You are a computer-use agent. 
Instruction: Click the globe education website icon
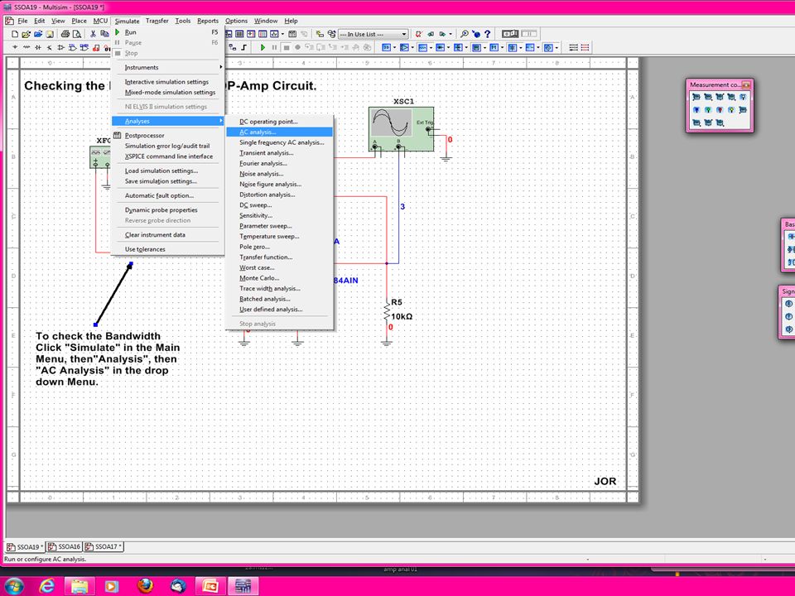coord(475,34)
